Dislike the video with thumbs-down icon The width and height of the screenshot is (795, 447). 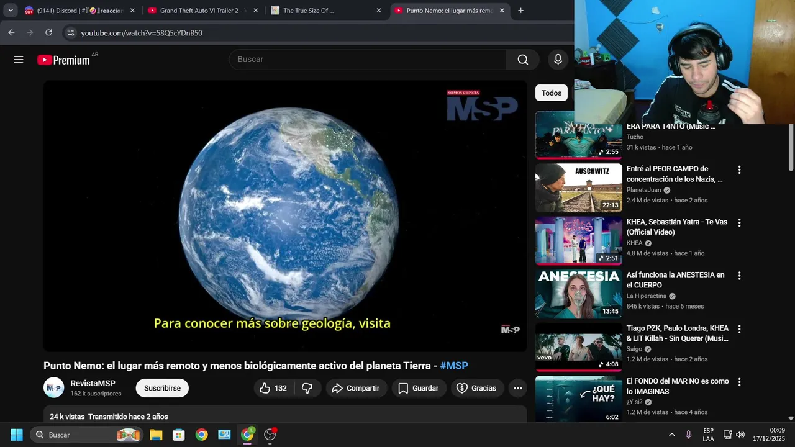tap(307, 388)
